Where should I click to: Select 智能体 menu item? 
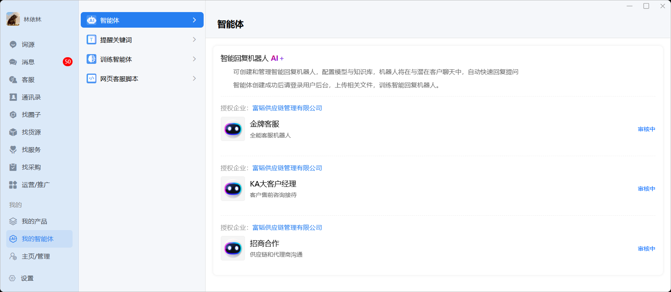click(142, 20)
